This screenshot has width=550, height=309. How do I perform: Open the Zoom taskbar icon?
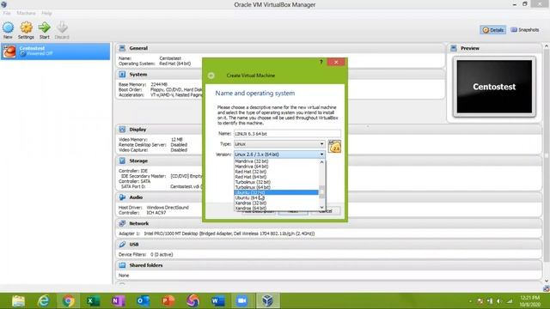pos(242,301)
